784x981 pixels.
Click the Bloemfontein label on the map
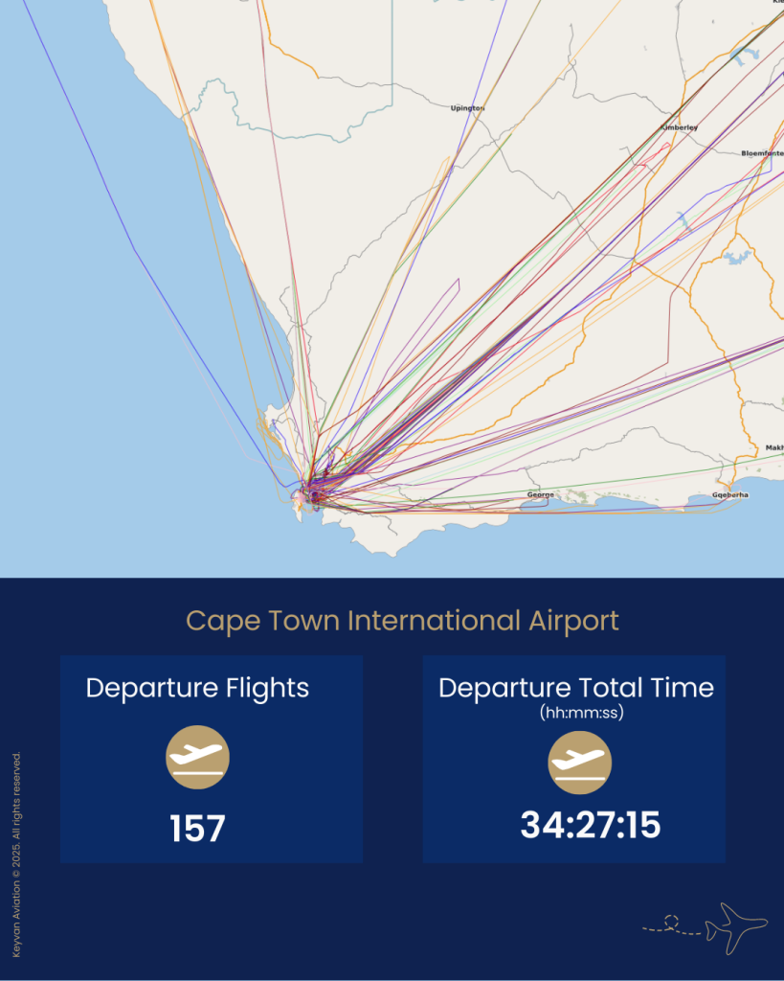(762, 153)
